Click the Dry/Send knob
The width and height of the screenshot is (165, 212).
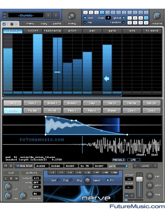pyautogui.click(x=87, y=180)
